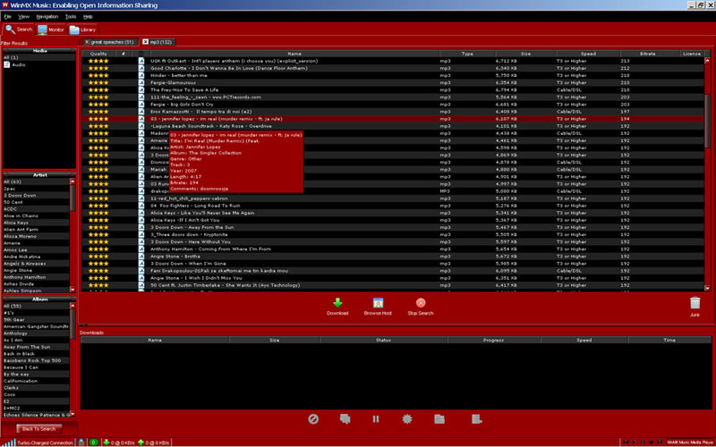This screenshot has height=447, width=716.
Task: Sort results by the Size column header
Action: click(525, 54)
